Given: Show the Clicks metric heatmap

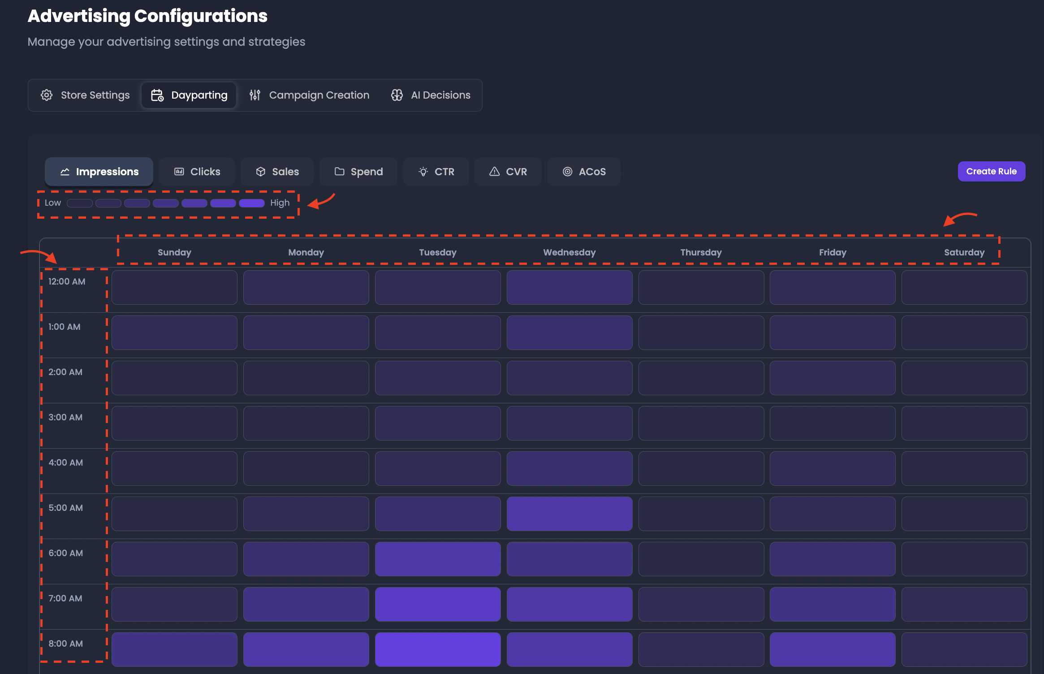Looking at the screenshot, I should 197,172.
